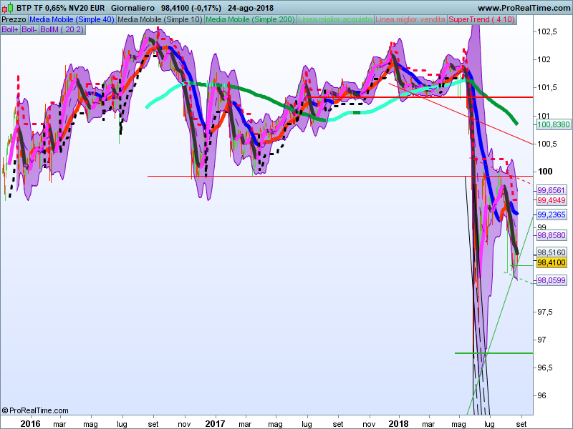The height and width of the screenshot is (429, 573).
Task: Click the price value 98,4100 (-0,17%)
Action: click(191, 8)
